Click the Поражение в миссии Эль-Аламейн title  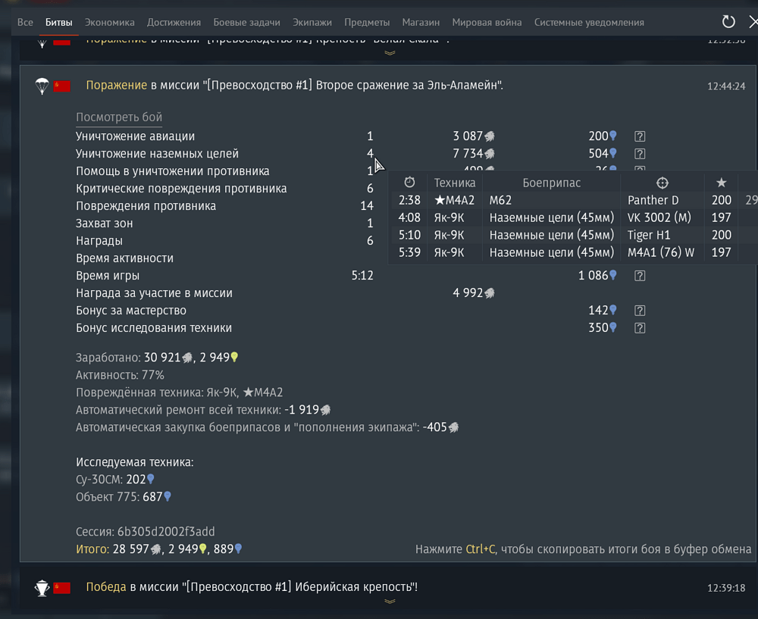[294, 85]
